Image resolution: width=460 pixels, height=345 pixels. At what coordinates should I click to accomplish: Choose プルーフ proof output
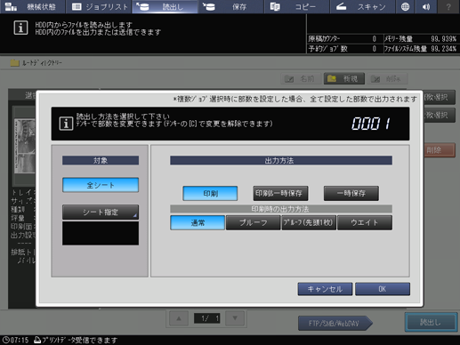[253, 222]
